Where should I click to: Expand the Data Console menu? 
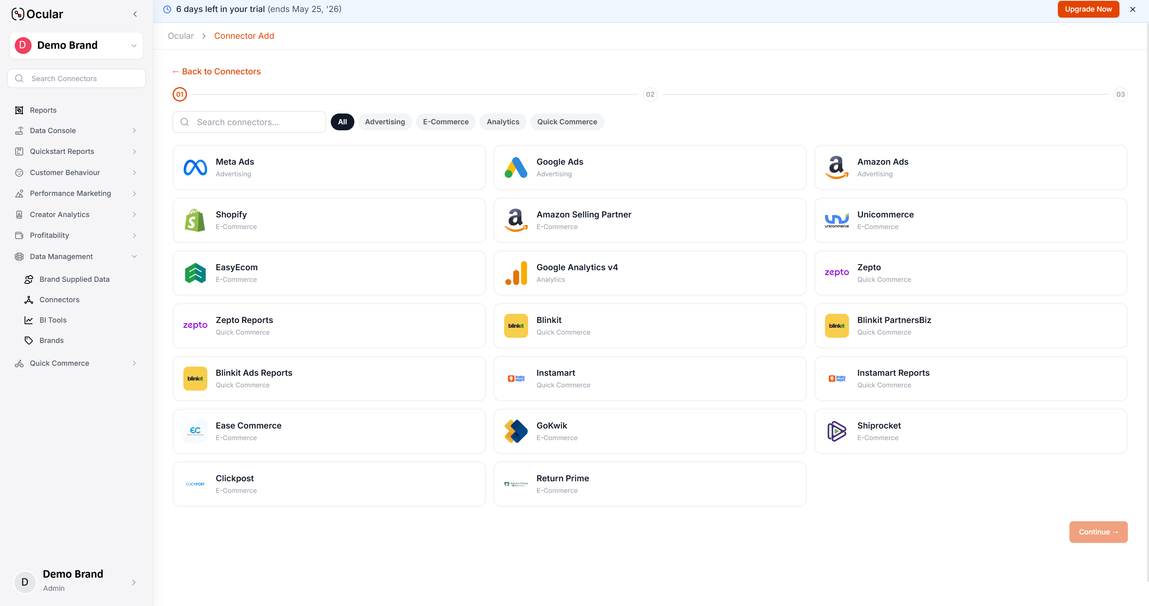click(x=76, y=131)
